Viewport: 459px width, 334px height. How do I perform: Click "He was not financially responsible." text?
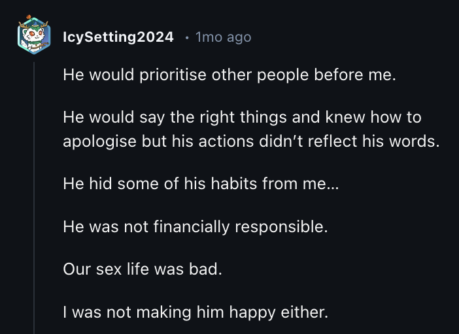[195, 226]
